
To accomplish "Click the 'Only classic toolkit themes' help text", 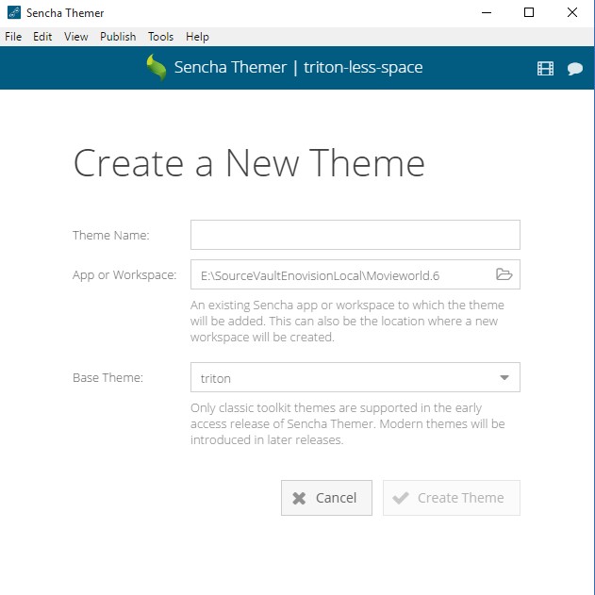I will pos(347,423).
